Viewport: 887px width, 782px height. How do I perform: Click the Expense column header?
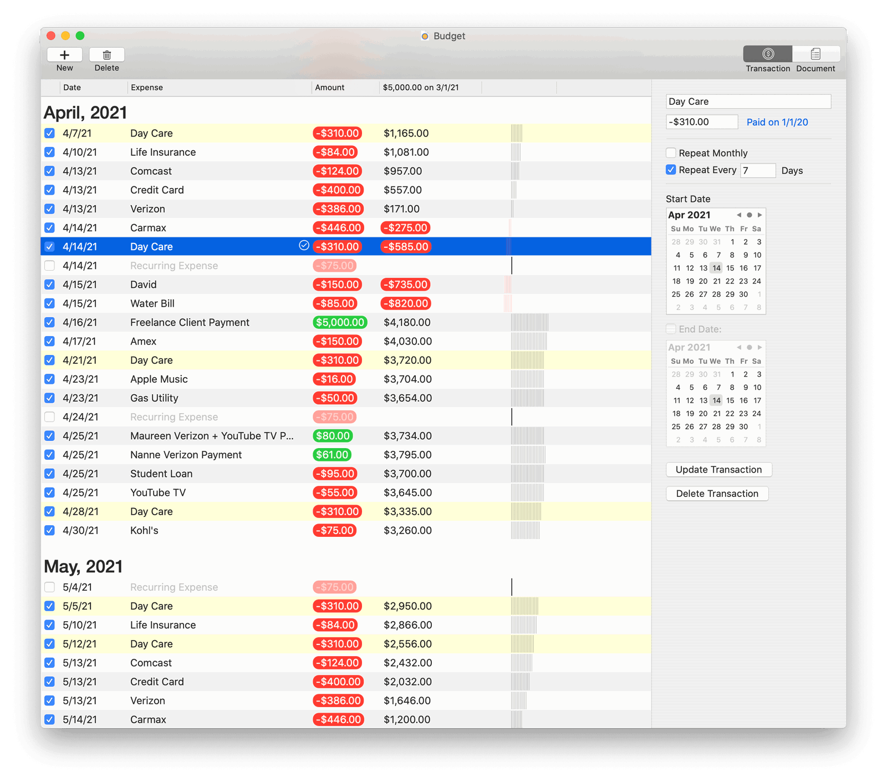tap(220, 88)
